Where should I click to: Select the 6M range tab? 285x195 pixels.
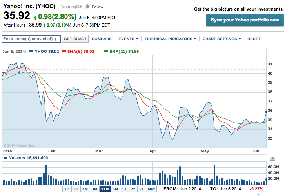(x=115, y=189)
